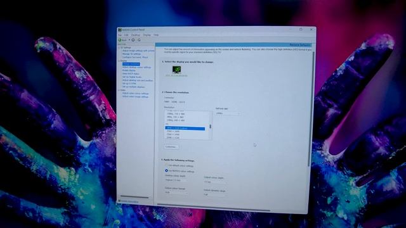Open Adjust desktop size and position
406x228 pixels.
(x=138, y=80)
